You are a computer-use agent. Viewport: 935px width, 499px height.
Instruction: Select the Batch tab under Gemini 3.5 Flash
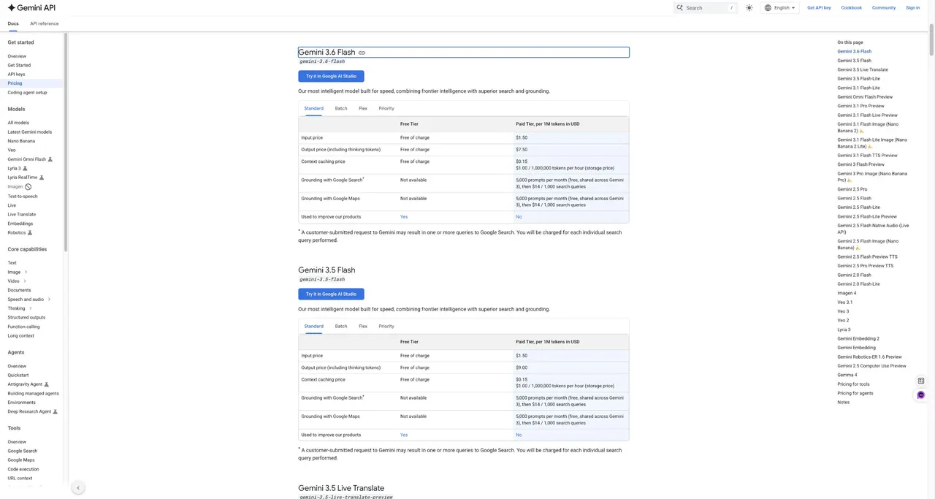coord(341,327)
